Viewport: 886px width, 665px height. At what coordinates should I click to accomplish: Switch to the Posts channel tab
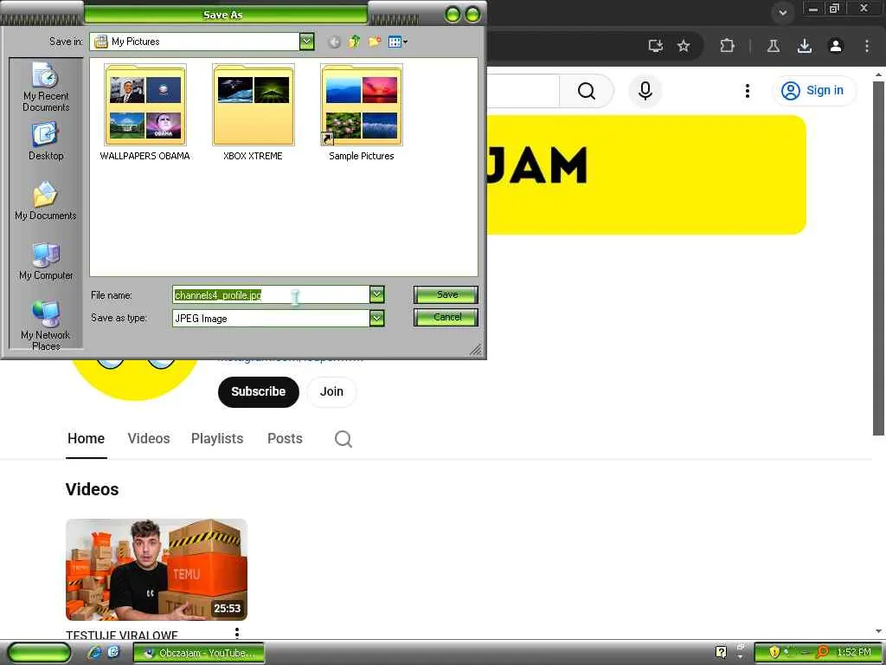click(285, 439)
